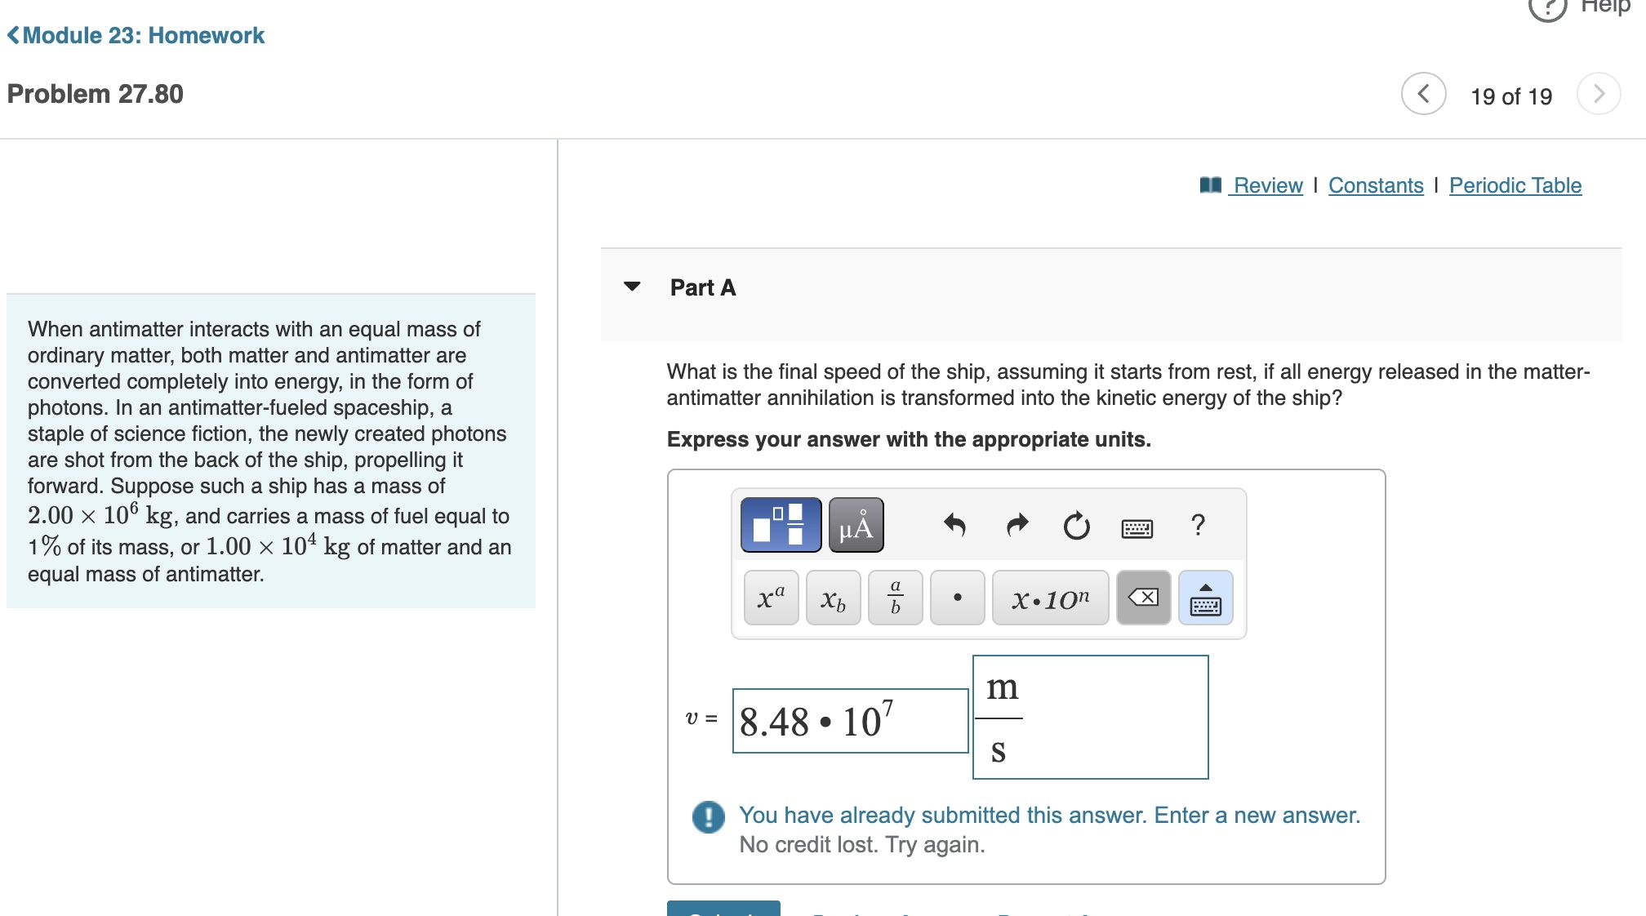Viewport: 1646px width, 916px height.
Task: Return to Module 23: Homework
Action: click(136, 35)
